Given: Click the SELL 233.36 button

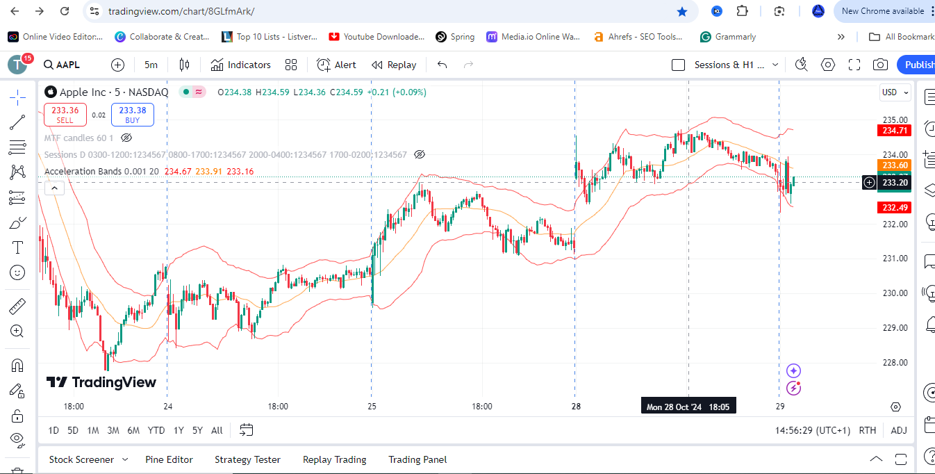Looking at the screenshot, I should (65, 115).
